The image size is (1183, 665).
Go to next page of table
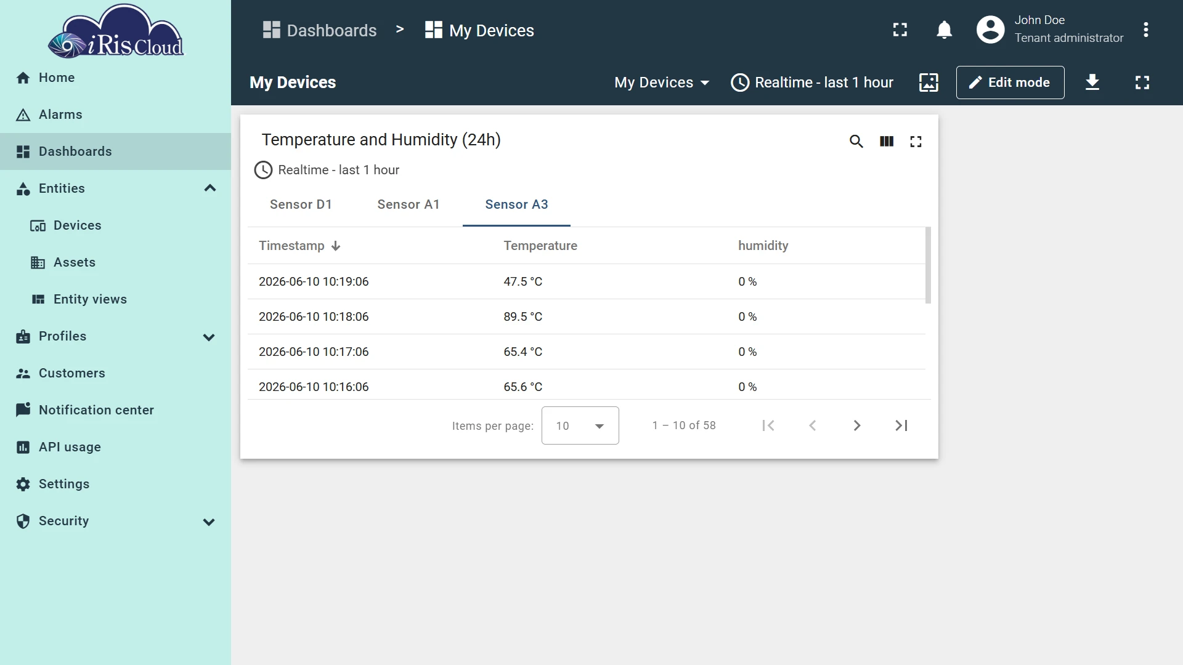(x=856, y=425)
